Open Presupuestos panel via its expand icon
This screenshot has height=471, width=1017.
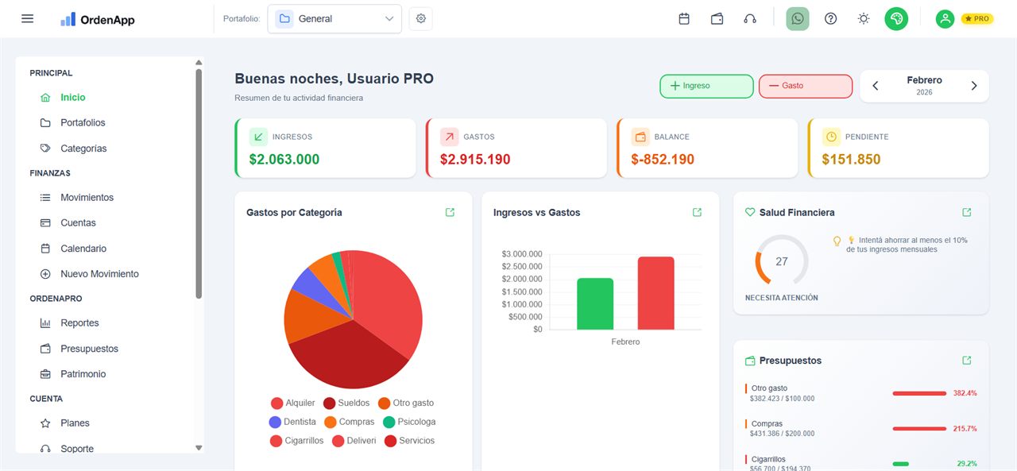pos(966,360)
